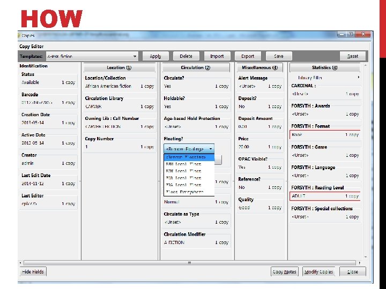Edit the Holdable? Yes field
This screenshot has height=289, width=386.
pyautogui.click(x=196, y=107)
